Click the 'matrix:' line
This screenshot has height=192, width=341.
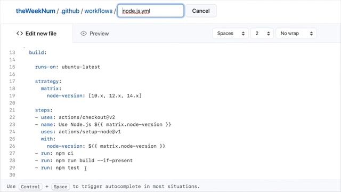[51, 89]
